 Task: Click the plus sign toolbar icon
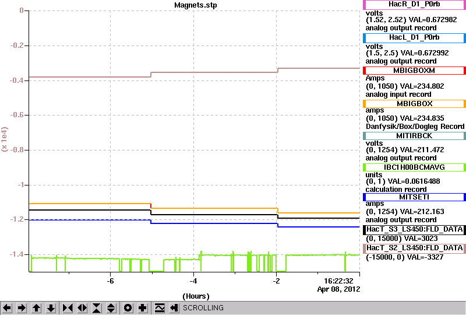pyautogui.click(x=143, y=308)
